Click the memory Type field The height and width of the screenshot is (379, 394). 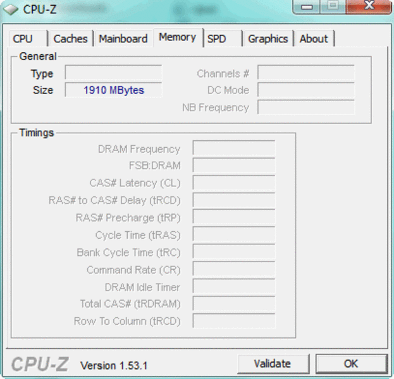click(113, 73)
